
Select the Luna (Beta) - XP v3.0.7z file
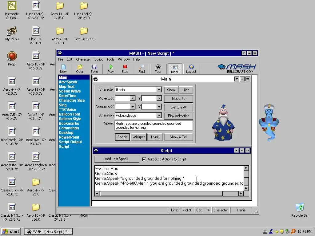(36, 10)
